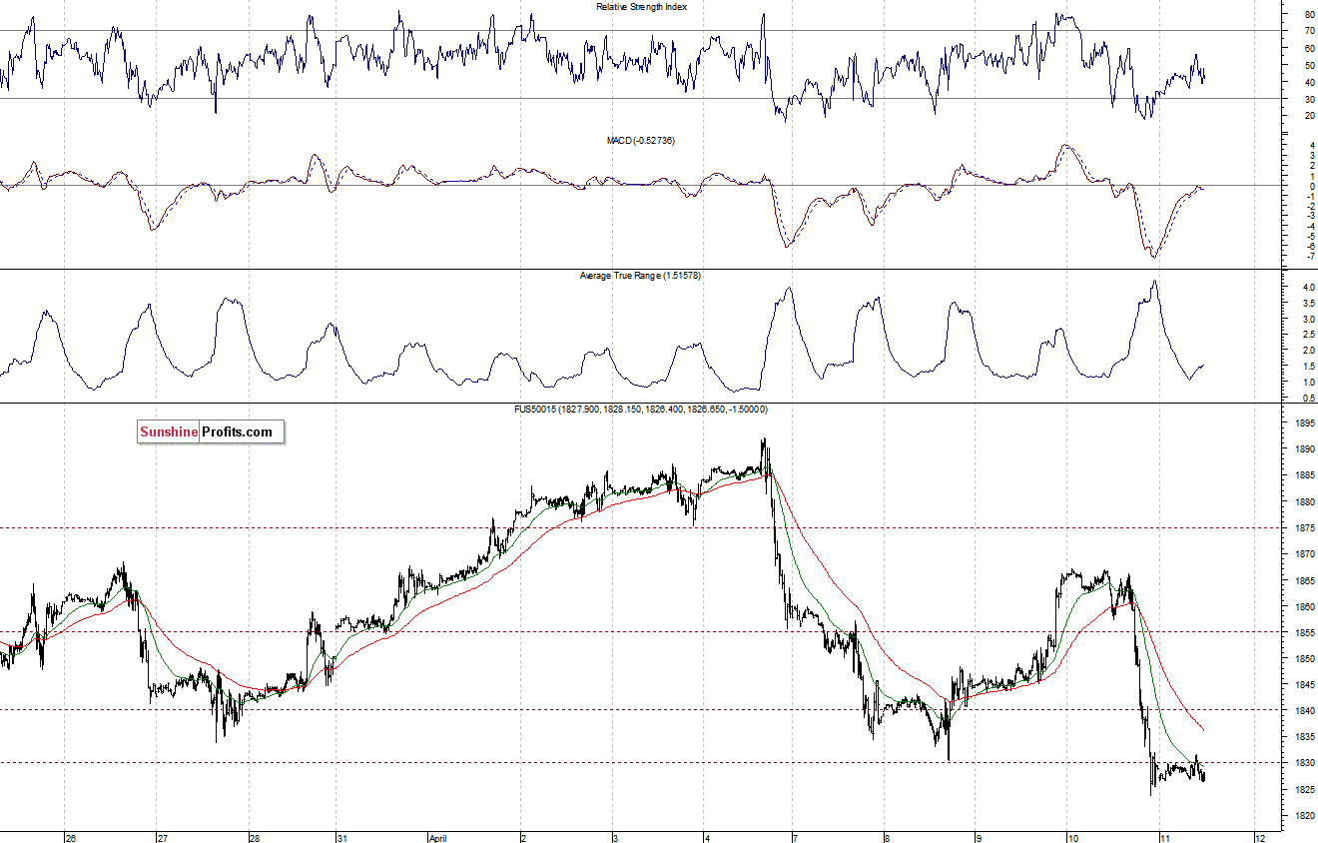Click the -5 value on MACD axis
Viewport: 1318px width, 843px height.
(x=1309, y=236)
